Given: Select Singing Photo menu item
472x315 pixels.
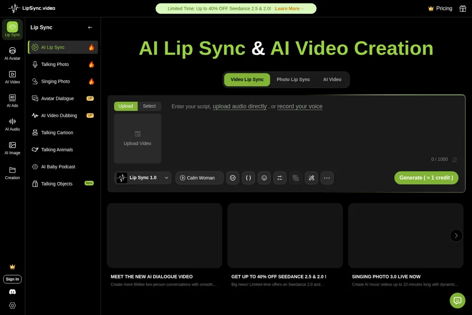Looking at the screenshot, I should 63,81.
